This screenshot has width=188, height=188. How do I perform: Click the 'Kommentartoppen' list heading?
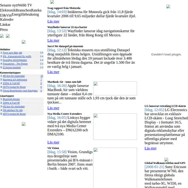coord(10,73)
